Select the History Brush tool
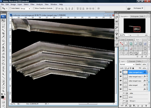 3,51
